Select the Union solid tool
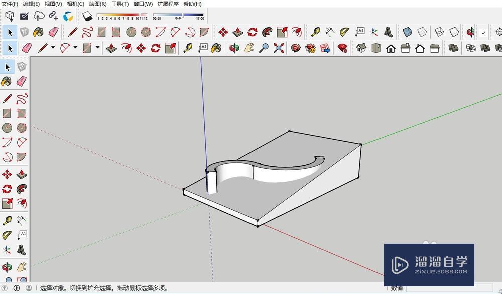Screen dimensions: 502x294 pyautogui.click(x=485, y=48)
